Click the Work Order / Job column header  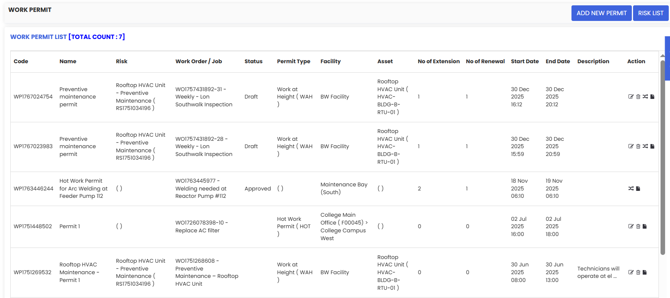pyautogui.click(x=199, y=62)
